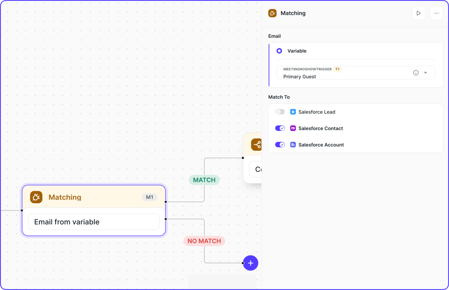Click the Match To section heading
The height and width of the screenshot is (290, 449).
pos(279,97)
